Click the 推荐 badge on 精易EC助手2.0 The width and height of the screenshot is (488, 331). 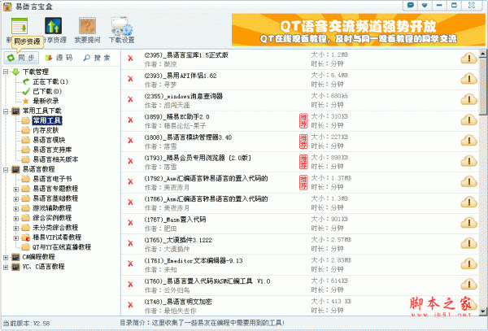pyautogui.click(x=303, y=120)
